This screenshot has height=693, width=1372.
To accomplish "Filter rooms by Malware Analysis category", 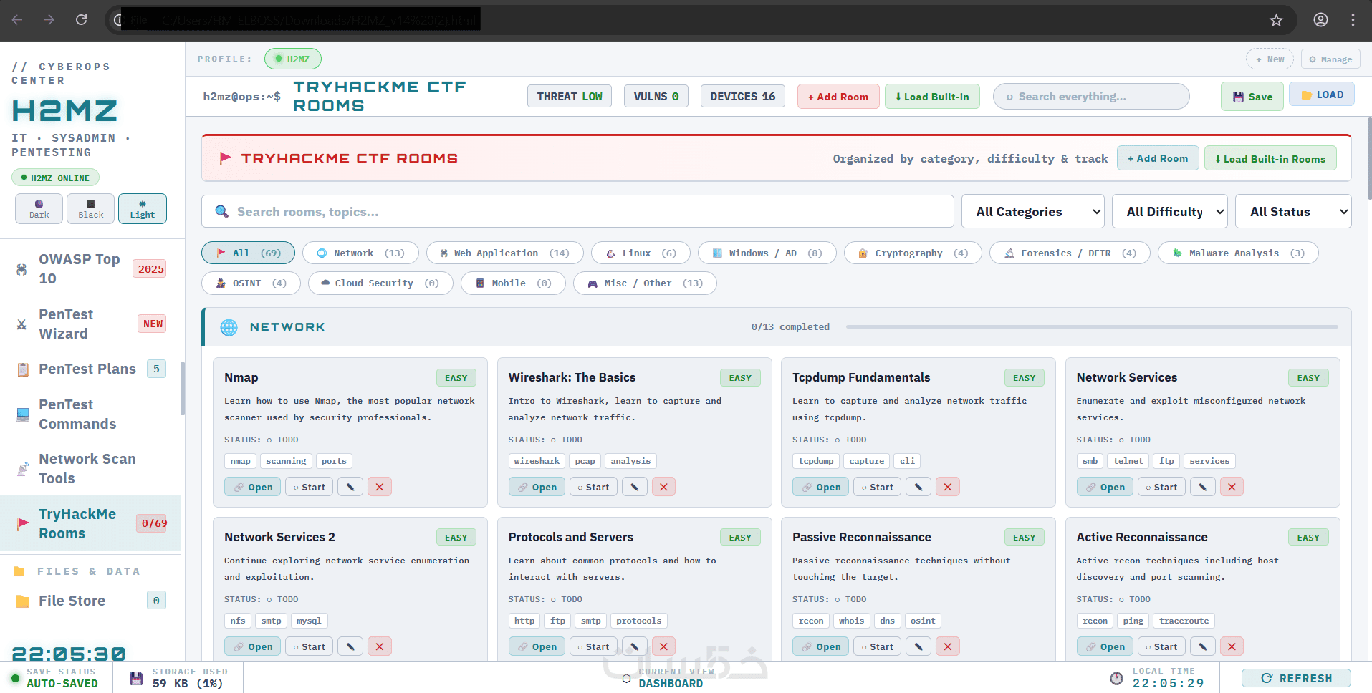I will point(1239,253).
